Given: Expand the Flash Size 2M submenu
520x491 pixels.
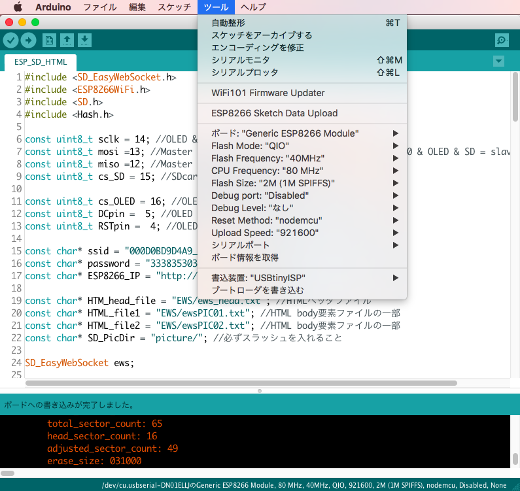Looking at the screenshot, I should (x=302, y=183).
